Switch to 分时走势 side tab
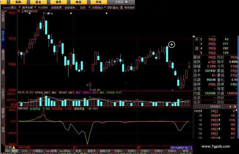The width and height of the screenshot is (239, 154). click(3, 16)
